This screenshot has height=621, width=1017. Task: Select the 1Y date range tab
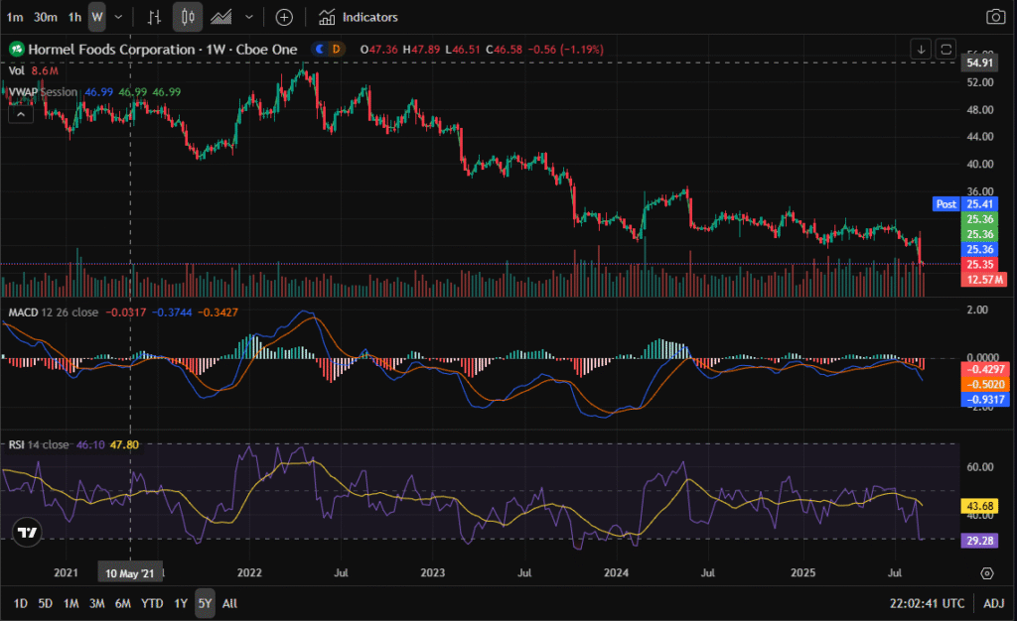(x=181, y=603)
